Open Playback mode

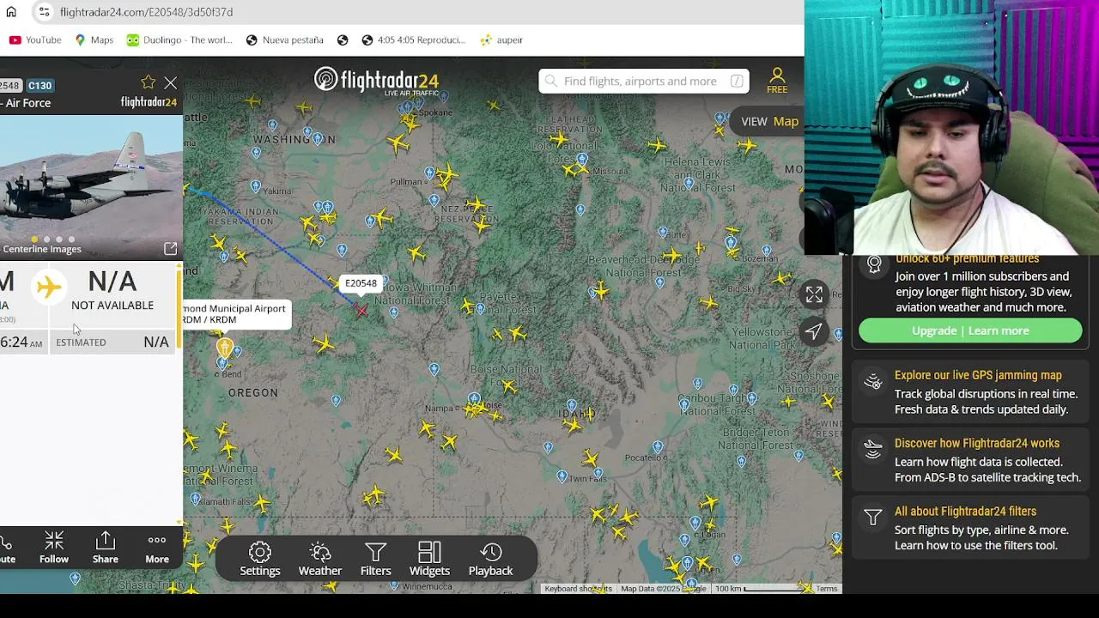[x=490, y=559]
